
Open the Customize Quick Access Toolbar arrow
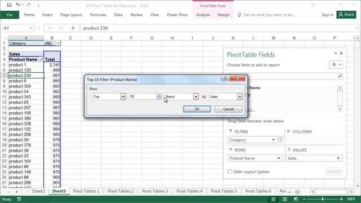(x=38, y=5)
